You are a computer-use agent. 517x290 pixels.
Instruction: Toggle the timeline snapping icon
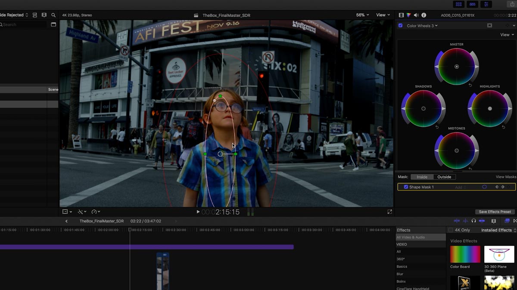482,221
